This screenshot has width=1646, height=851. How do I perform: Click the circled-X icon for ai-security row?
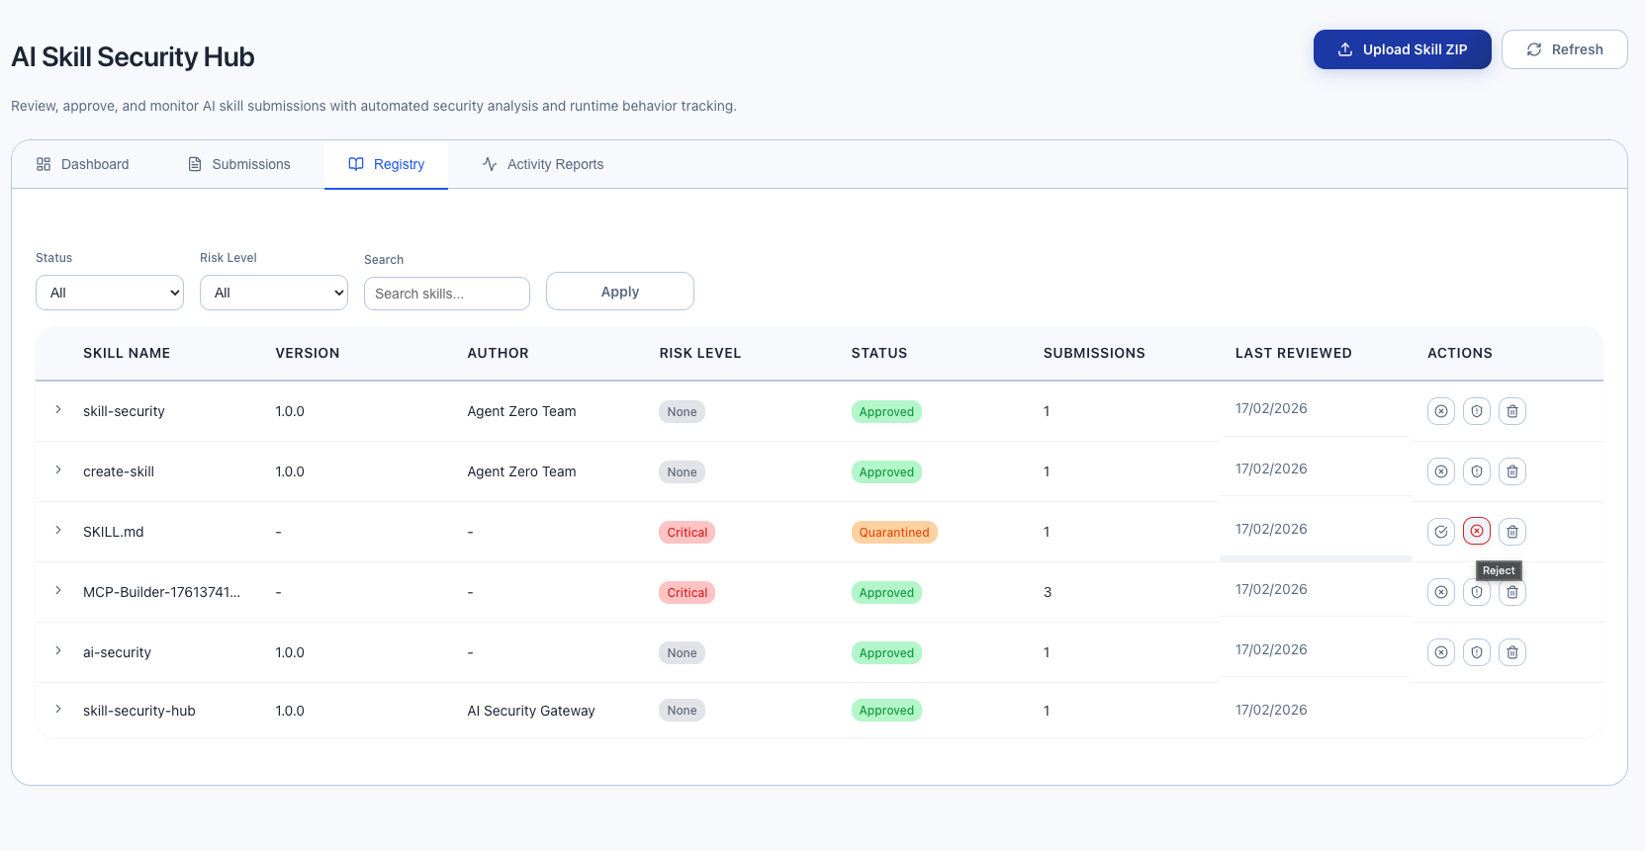point(1440,652)
